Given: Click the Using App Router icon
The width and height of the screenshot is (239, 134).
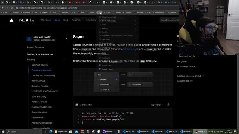Looking at the screenshot, I should [29, 38].
